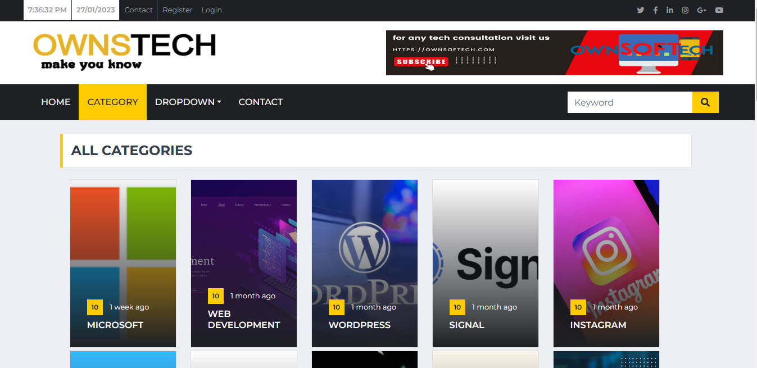
Task: Visit the Instagram icon in header
Action: [x=685, y=10]
